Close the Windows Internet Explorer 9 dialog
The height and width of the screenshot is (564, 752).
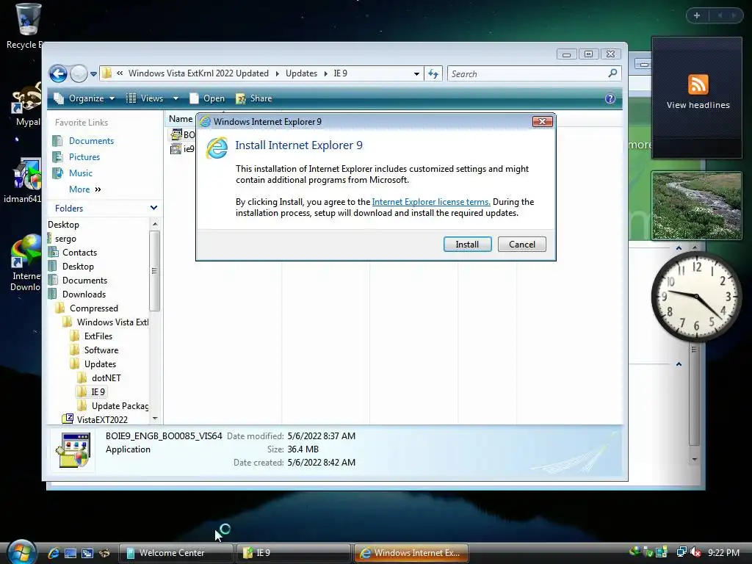point(543,121)
